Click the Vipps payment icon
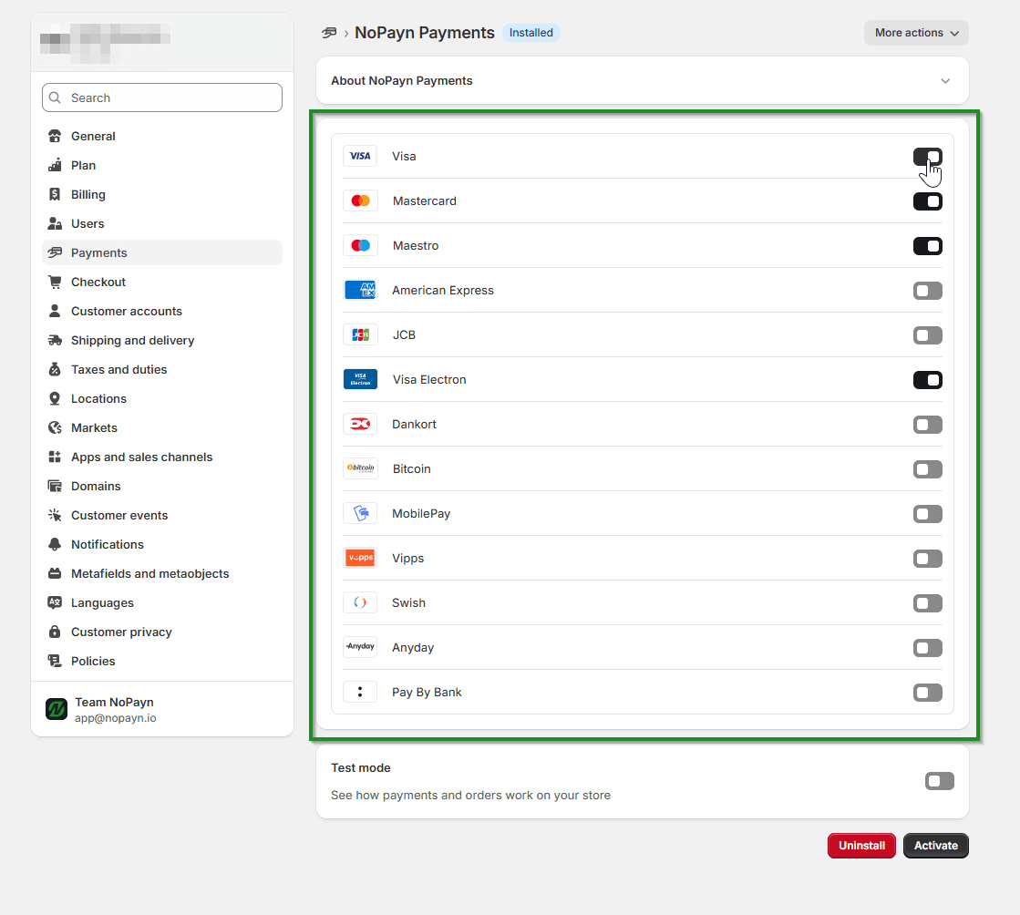Image resolution: width=1020 pixels, height=915 pixels. pos(360,557)
